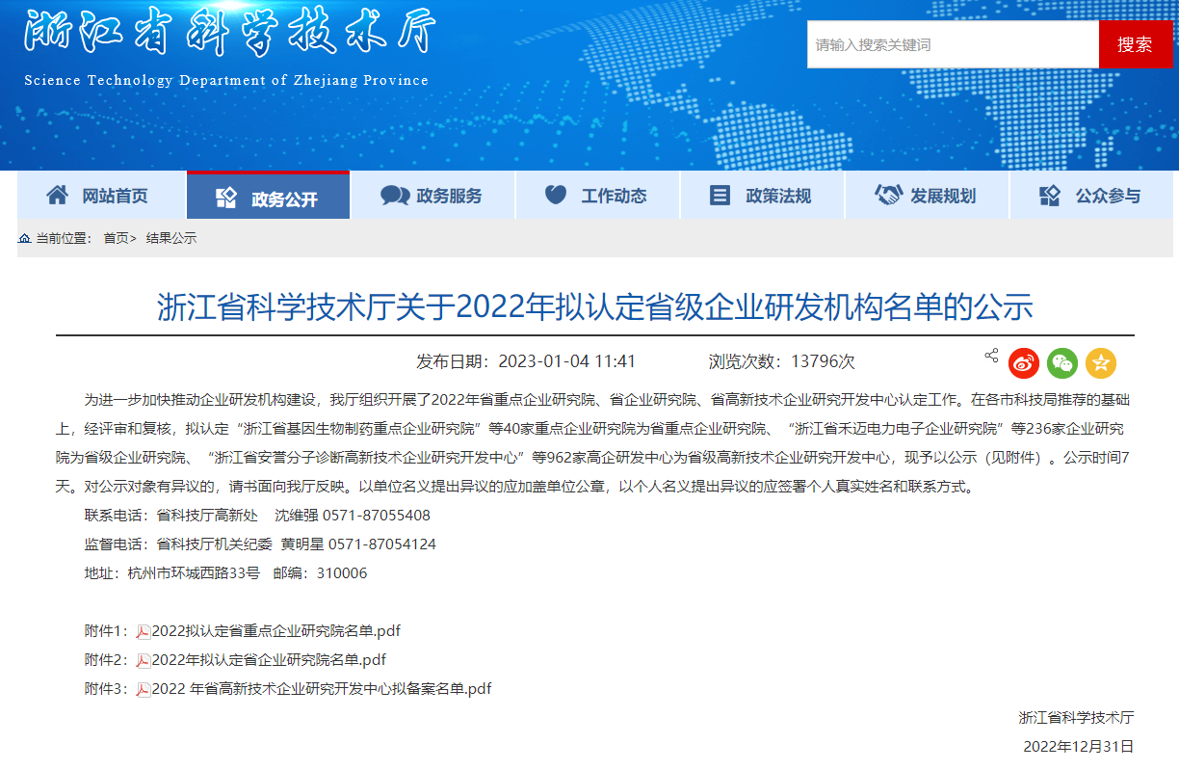The image size is (1179, 770).
Task: Share the page via the Weibo icon
Action: pos(1023,363)
